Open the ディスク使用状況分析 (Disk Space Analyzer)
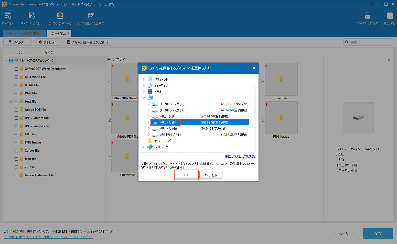This screenshot has width=397, height=244. (x=91, y=18)
